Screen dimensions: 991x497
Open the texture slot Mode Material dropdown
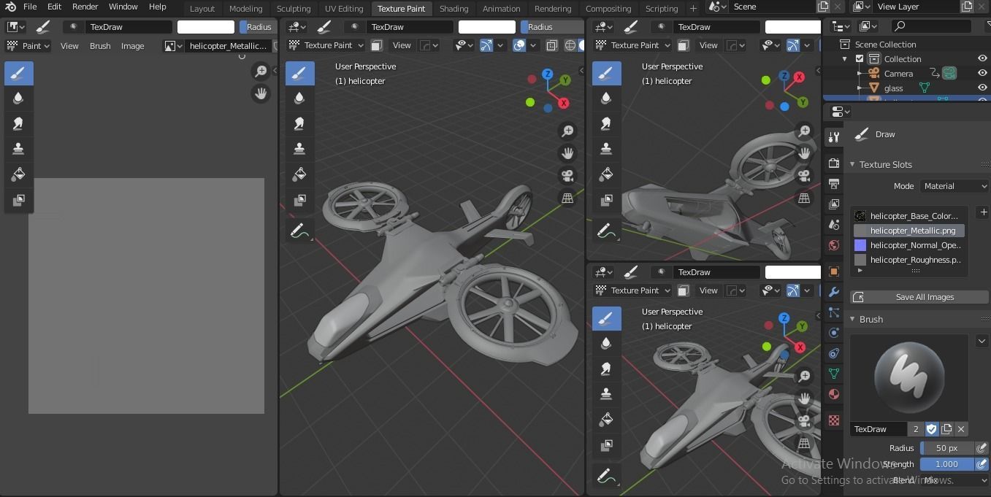tap(954, 186)
